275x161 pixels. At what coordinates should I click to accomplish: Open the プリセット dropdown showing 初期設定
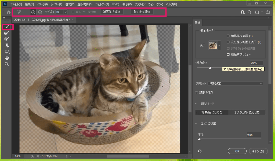[x=235, y=83]
